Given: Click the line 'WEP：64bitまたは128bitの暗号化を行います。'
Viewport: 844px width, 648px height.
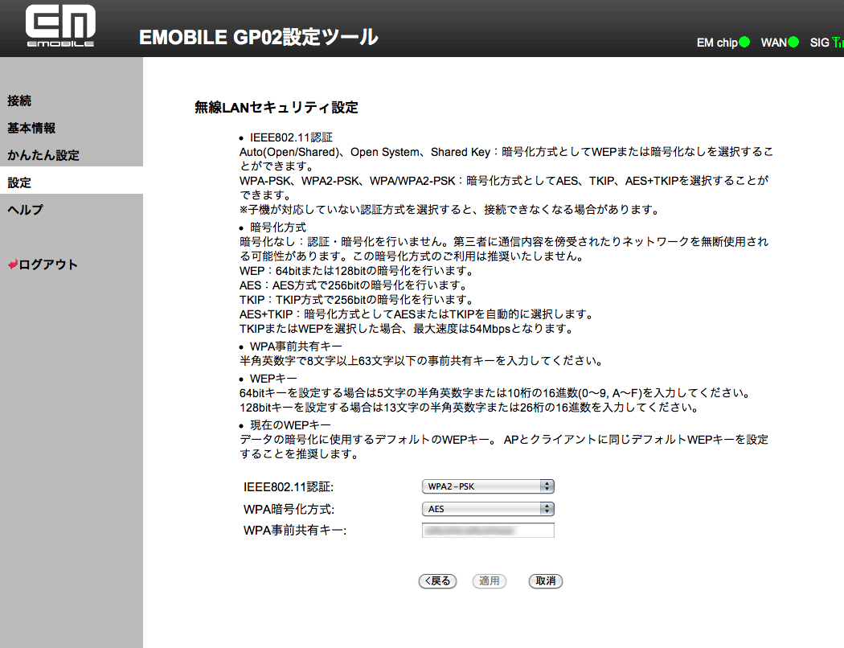Looking at the screenshot, I should click(x=358, y=271).
